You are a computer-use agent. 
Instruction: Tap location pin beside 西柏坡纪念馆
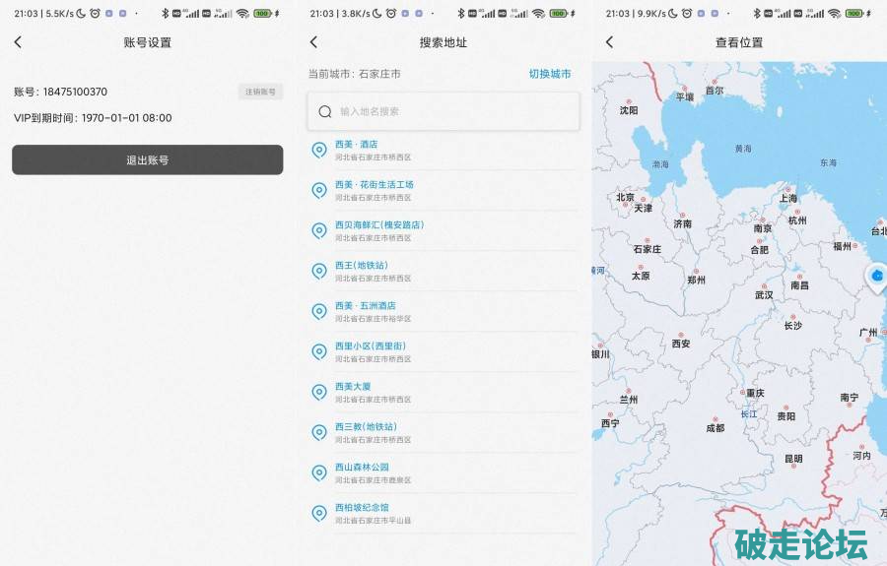point(318,513)
